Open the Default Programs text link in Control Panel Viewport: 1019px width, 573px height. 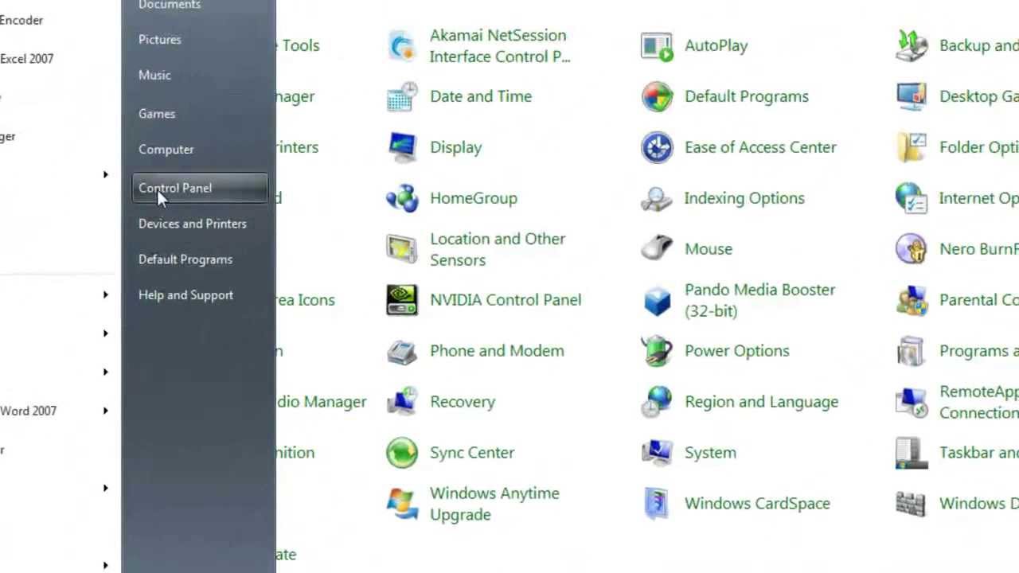[x=746, y=96]
